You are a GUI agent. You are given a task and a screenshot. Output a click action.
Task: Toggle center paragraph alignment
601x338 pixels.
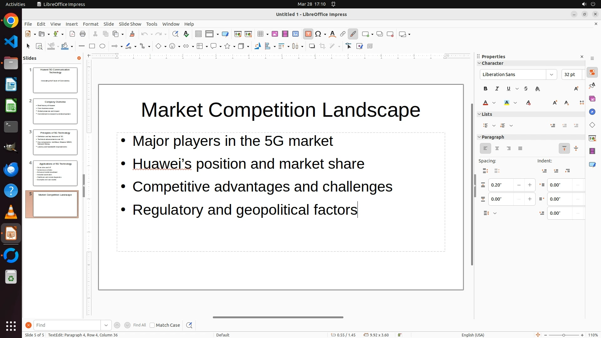pos(497,149)
